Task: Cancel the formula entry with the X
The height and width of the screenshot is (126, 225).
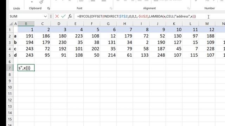Action: click(57, 16)
